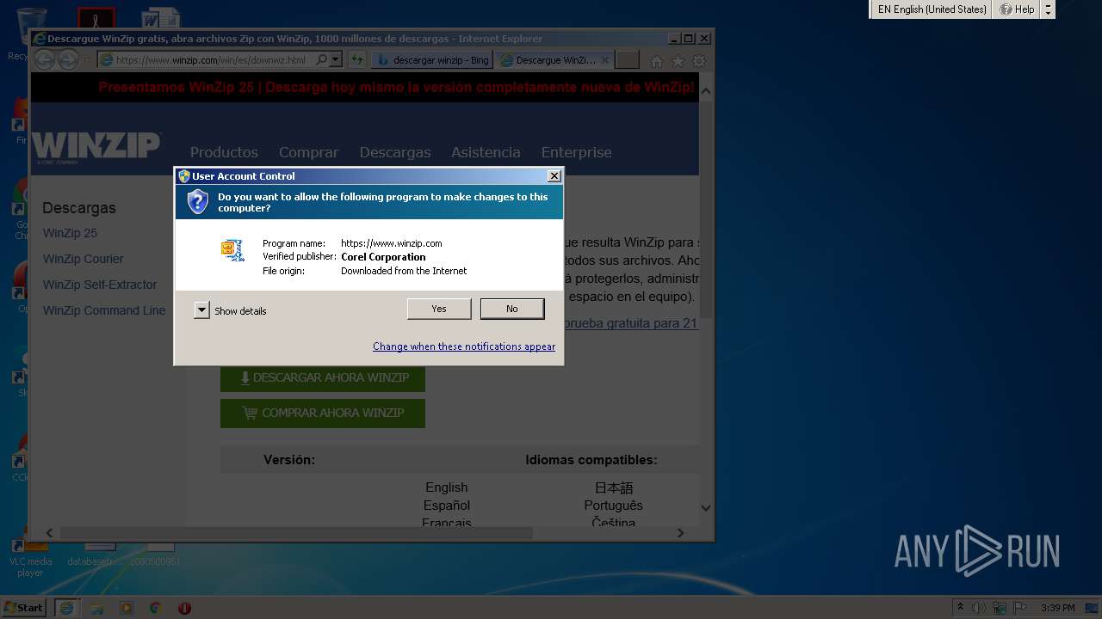1102x619 pixels.
Task: Open the Enterprise menu
Action: click(577, 152)
